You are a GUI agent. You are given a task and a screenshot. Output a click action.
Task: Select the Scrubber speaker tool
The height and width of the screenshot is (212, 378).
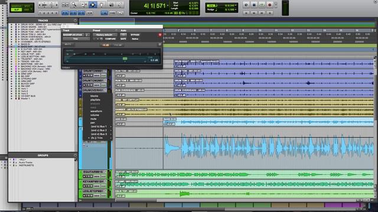pos(111,5)
